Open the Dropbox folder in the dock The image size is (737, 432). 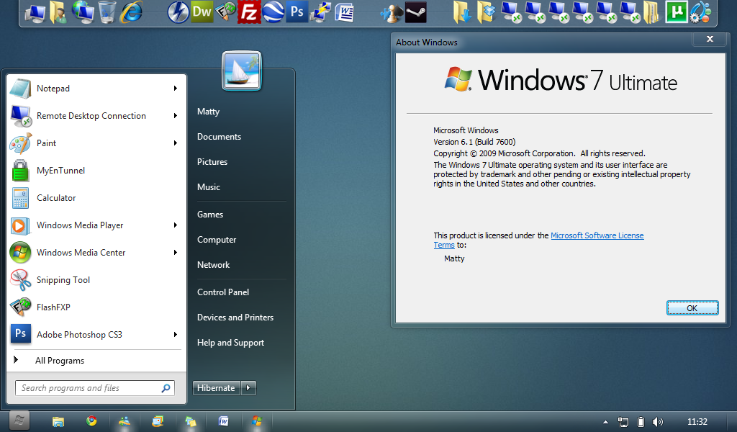click(x=487, y=12)
